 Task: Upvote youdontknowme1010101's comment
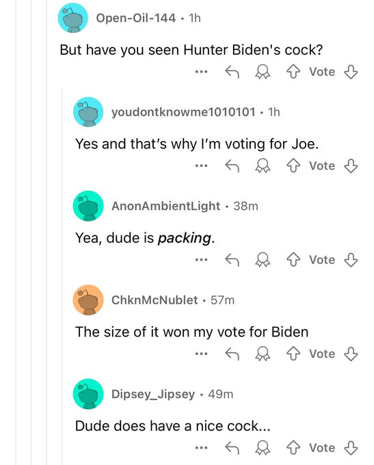pos(293,165)
